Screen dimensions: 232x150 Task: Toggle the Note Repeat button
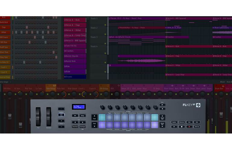(x=83, y=127)
